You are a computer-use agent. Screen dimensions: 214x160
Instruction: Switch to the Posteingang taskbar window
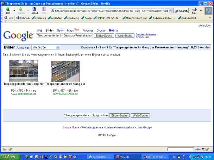pyautogui.click(x=100, y=157)
